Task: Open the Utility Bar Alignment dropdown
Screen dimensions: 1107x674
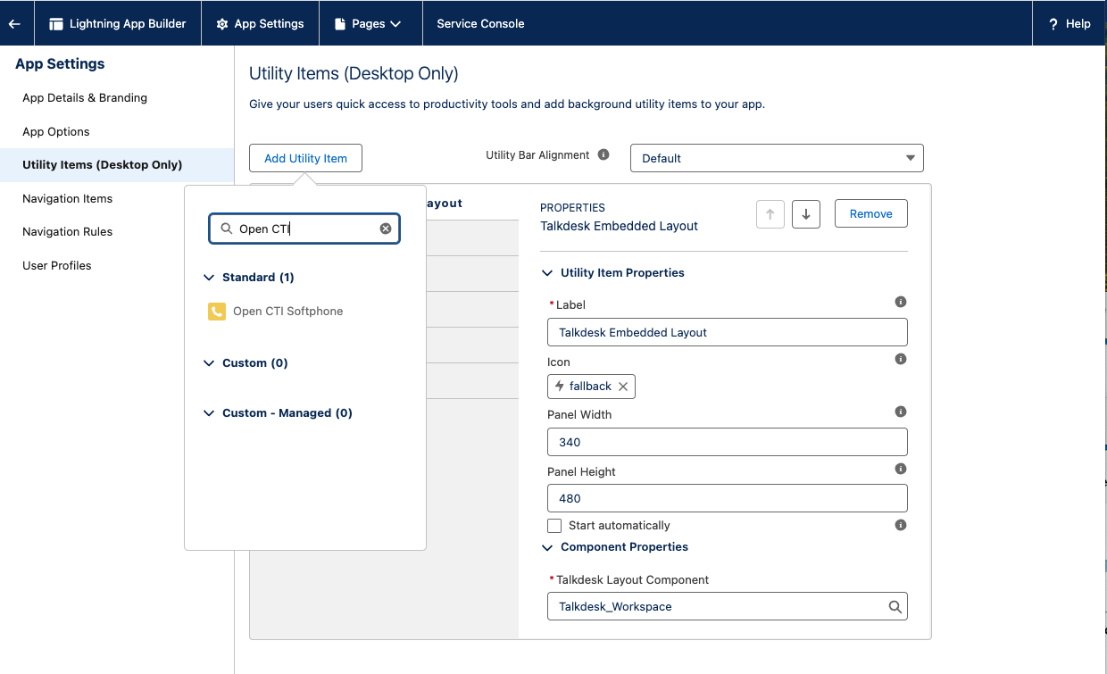Action: click(x=777, y=158)
